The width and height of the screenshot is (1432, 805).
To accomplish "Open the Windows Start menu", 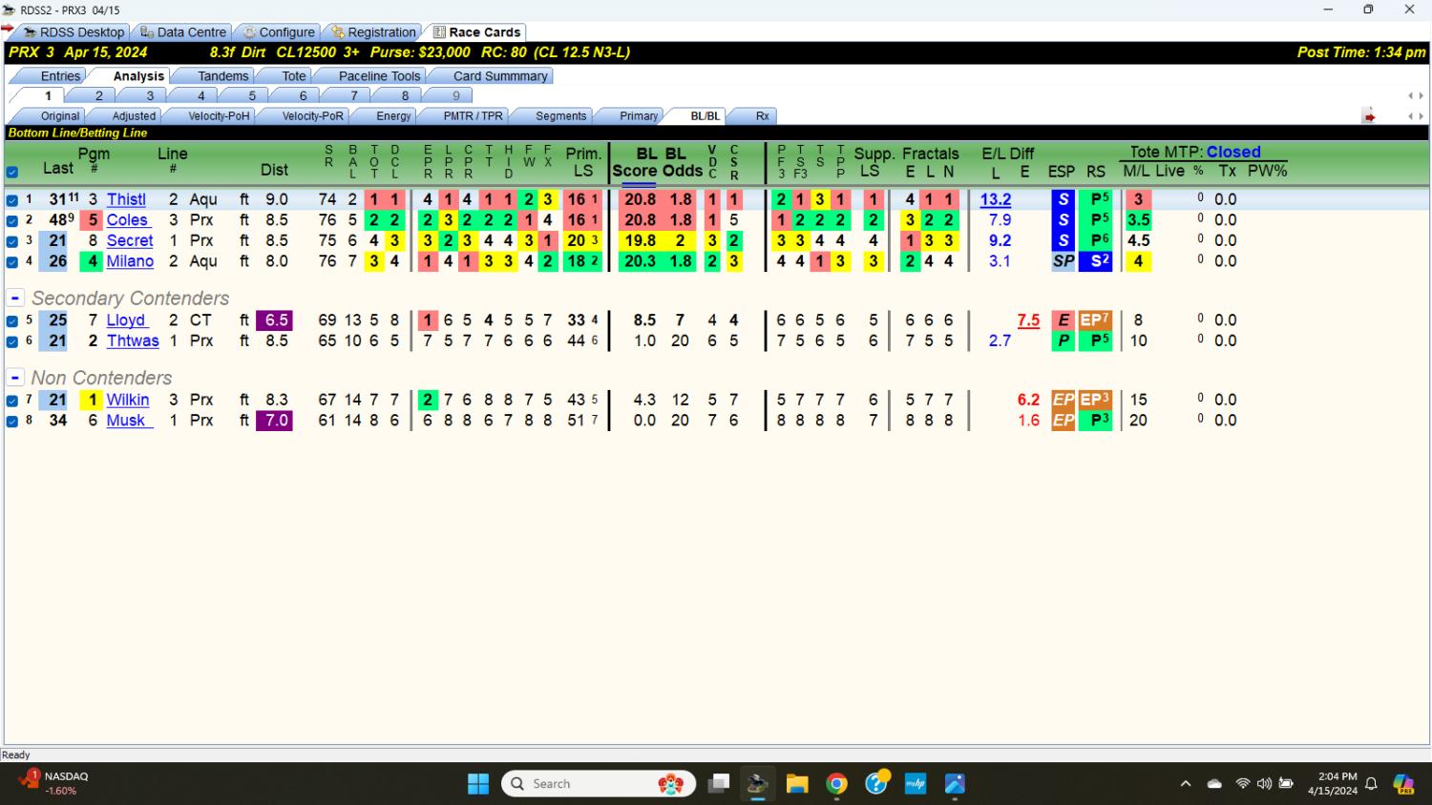I will pos(478,784).
